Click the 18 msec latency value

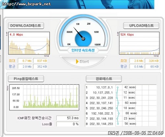click(129, 108)
